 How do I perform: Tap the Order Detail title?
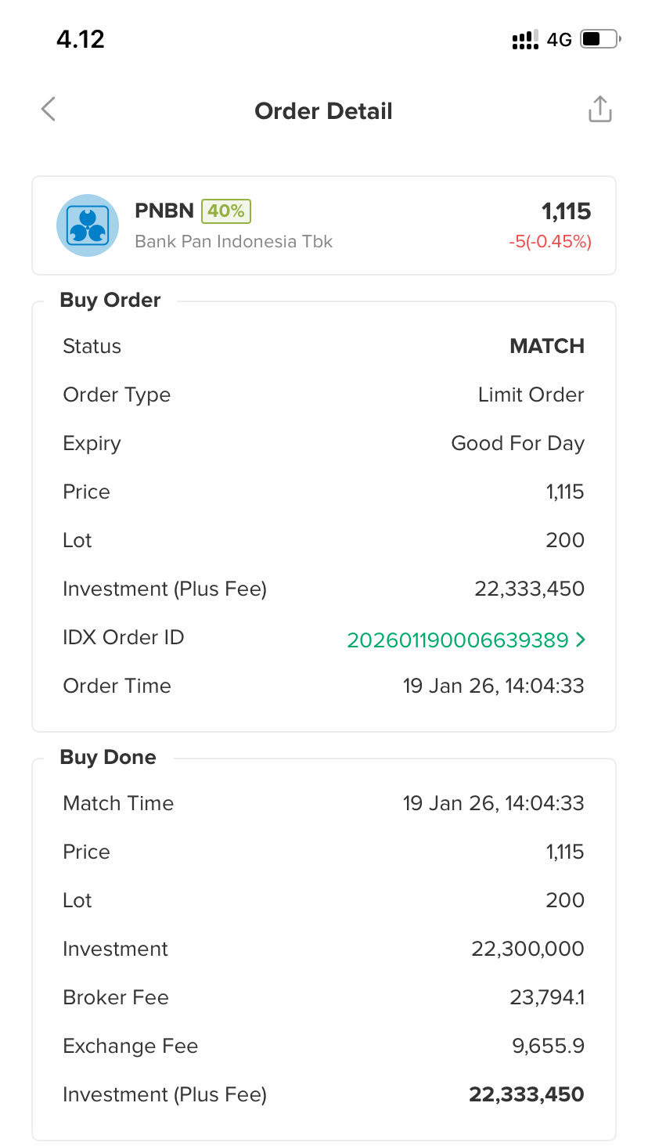(323, 111)
